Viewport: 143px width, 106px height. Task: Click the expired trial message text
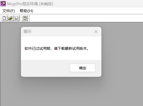(56, 48)
